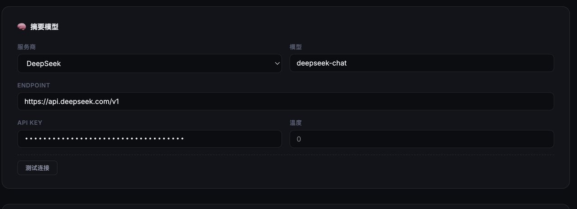Select the DeepSeek text in provider combo box
This screenshot has height=209, width=577.
[x=44, y=64]
